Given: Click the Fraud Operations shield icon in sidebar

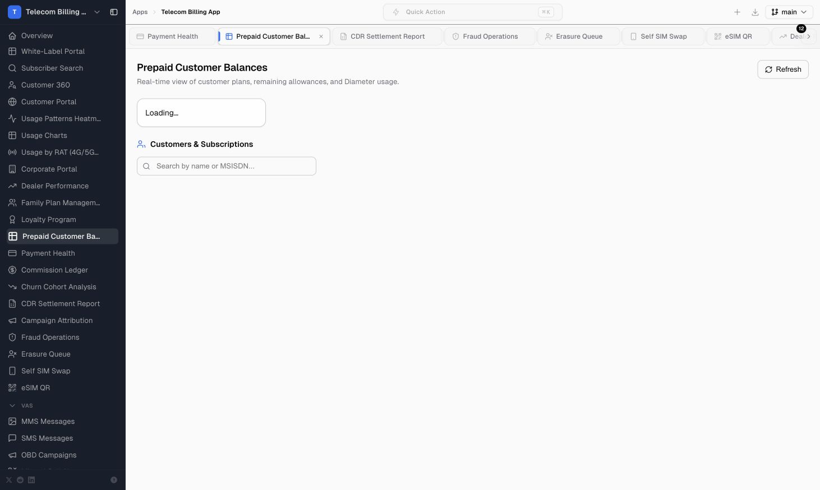Looking at the screenshot, I should click(12, 337).
